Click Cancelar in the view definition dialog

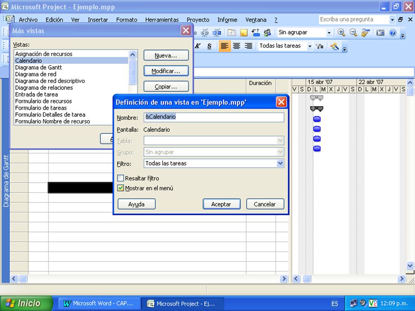265,204
